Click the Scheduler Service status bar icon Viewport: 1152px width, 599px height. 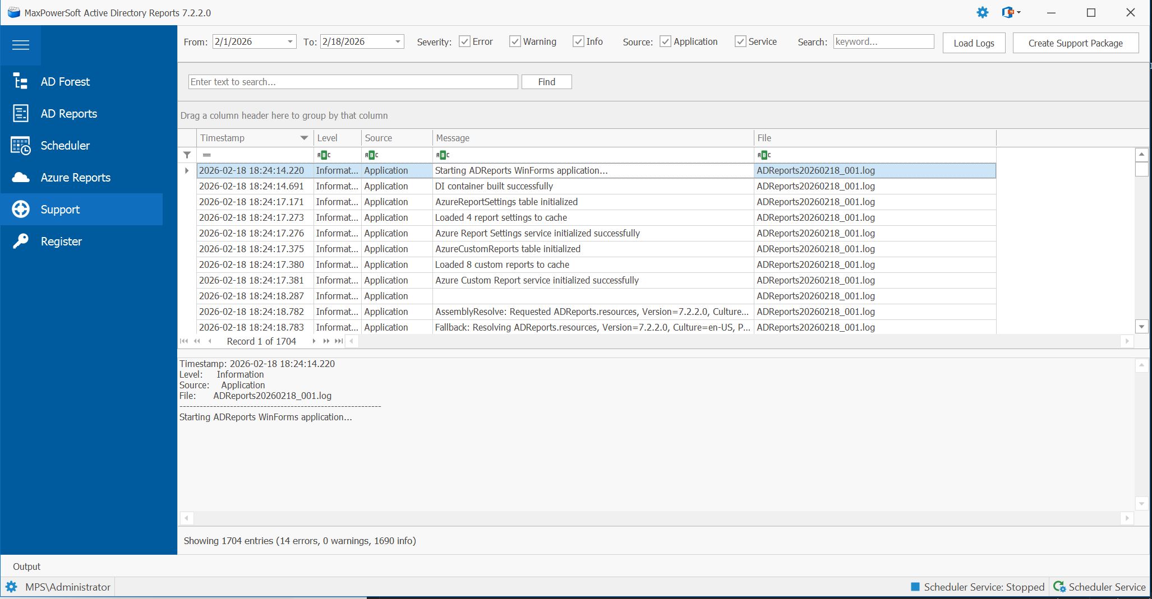(x=1059, y=587)
